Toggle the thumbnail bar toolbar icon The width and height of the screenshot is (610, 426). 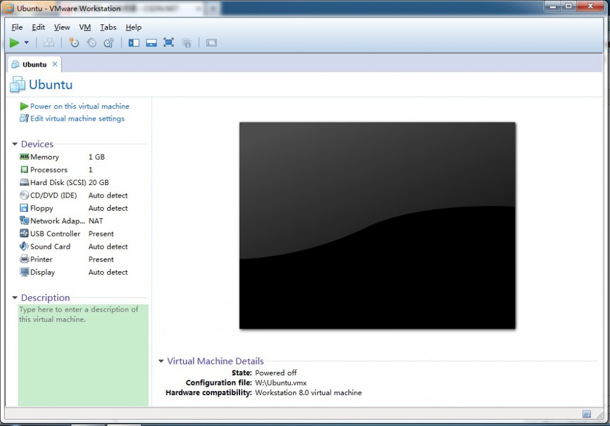point(151,43)
